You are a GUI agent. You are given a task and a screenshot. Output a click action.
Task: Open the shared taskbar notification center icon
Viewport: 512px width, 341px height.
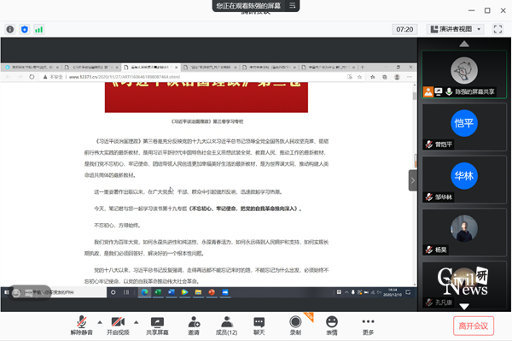[x=408, y=292]
